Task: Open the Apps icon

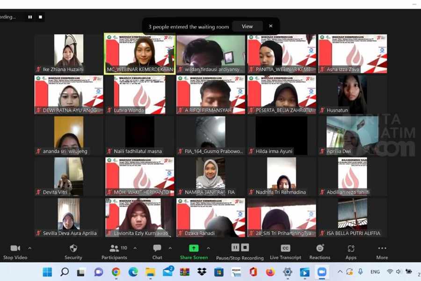Action: point(351,248)
